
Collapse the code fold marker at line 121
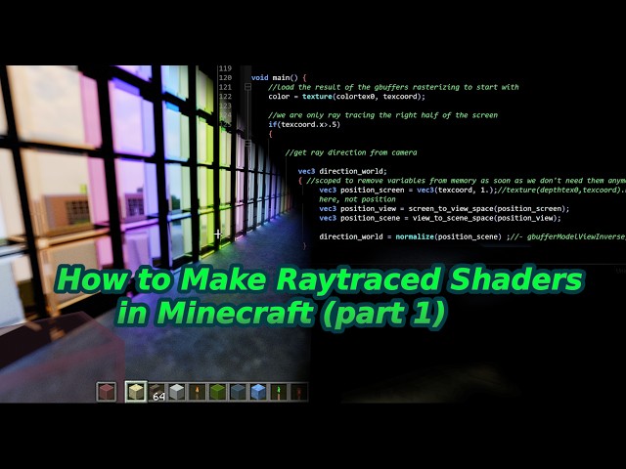pyautogui.click(x=247, y=87)
